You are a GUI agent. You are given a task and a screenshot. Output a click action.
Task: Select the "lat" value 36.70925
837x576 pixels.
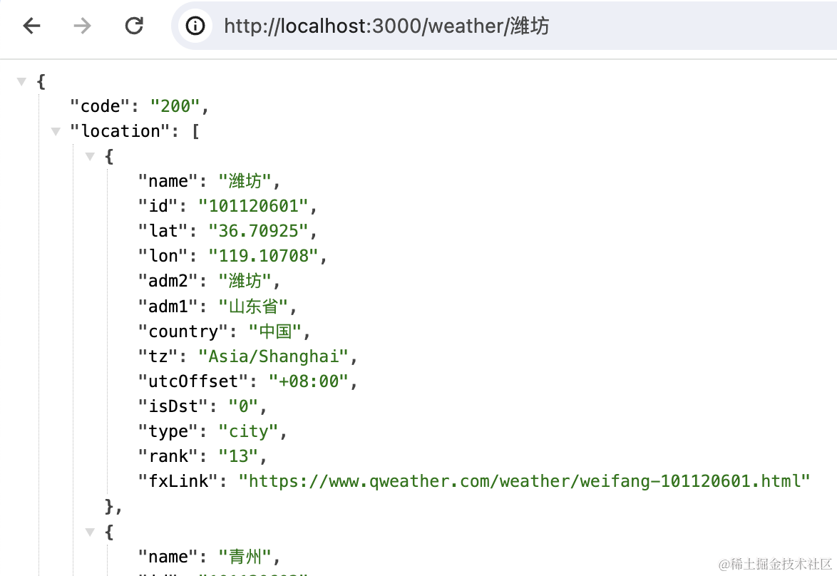258,231
